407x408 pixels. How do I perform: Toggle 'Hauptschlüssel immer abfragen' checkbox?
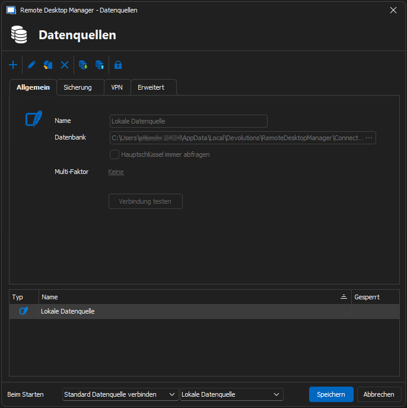pos(115,154)
